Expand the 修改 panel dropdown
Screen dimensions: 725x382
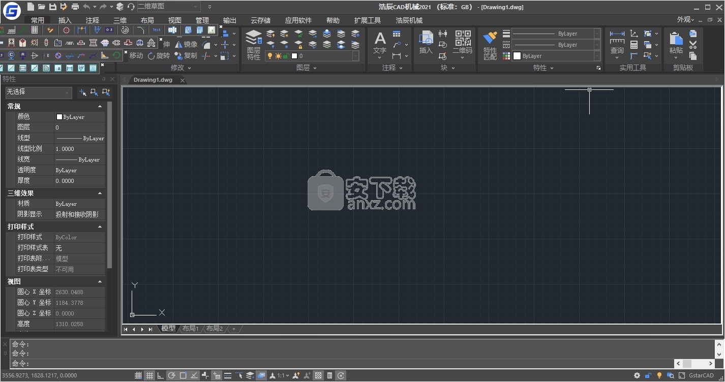[181, 68]
